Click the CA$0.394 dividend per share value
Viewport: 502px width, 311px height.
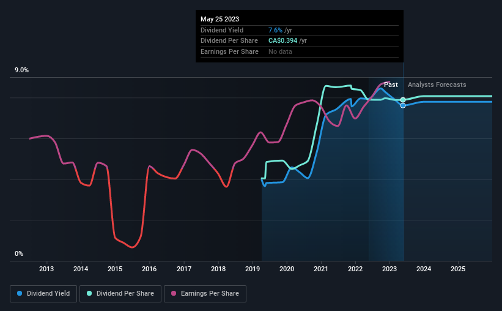283,41
